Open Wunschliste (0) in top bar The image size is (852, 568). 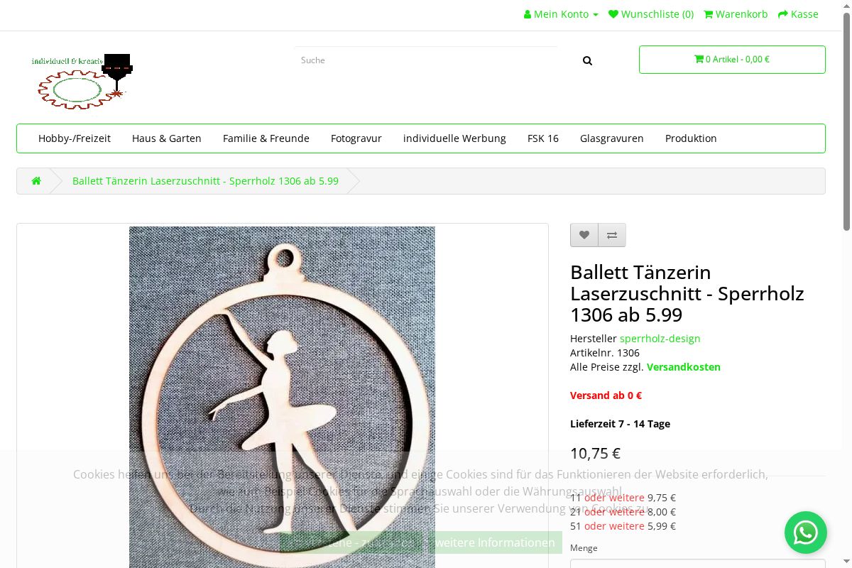[651, 14]
